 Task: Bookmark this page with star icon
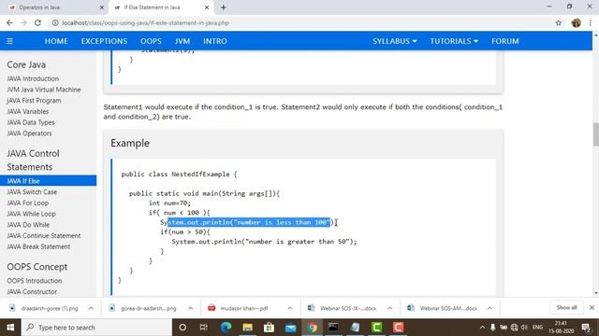(x=559, y=22)
